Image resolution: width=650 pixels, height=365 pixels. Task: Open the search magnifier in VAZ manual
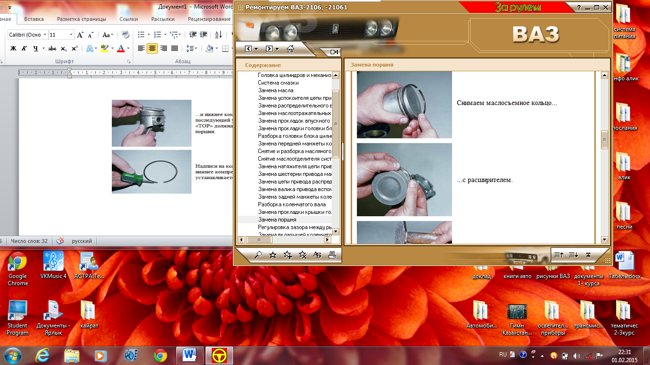tap(258, 255)
